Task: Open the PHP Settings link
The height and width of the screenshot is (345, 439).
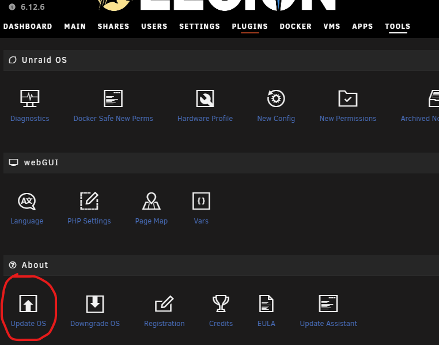Action: point(89,221)
